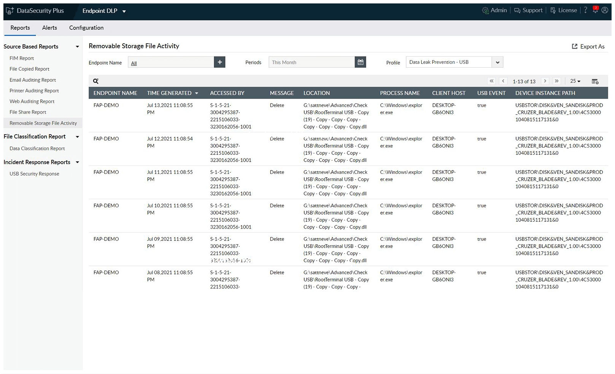615x374 pixels.
Task: Click FAP-DEMO in the Jul 13 row
Action: (x=106, y=105)
